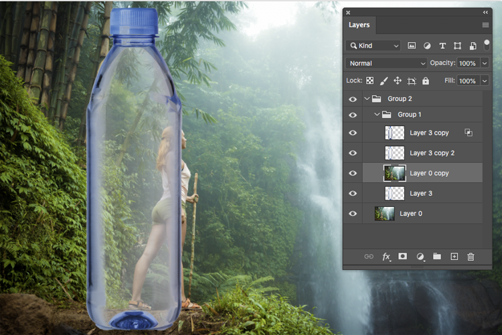
Task: Click the Group 1 folder icon
Action: [387, 115]
